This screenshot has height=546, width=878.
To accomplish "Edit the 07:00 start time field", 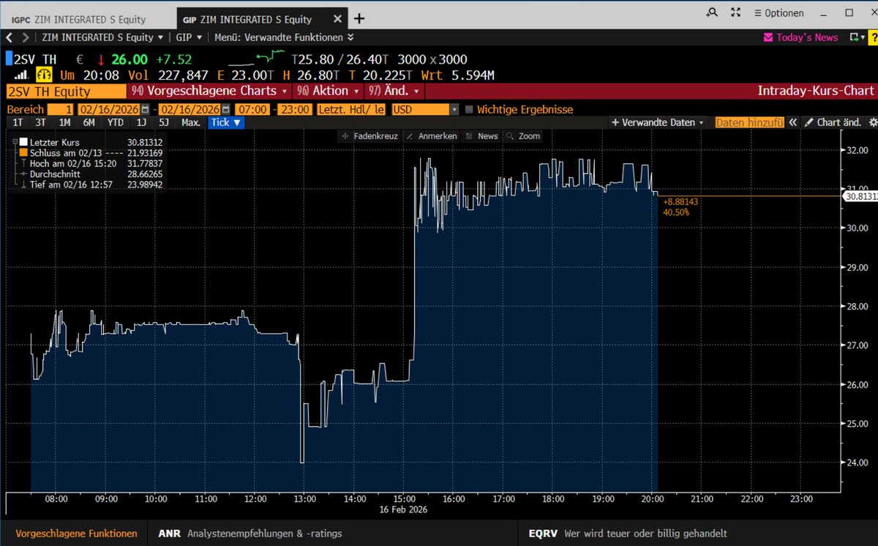I will (252, 110).
